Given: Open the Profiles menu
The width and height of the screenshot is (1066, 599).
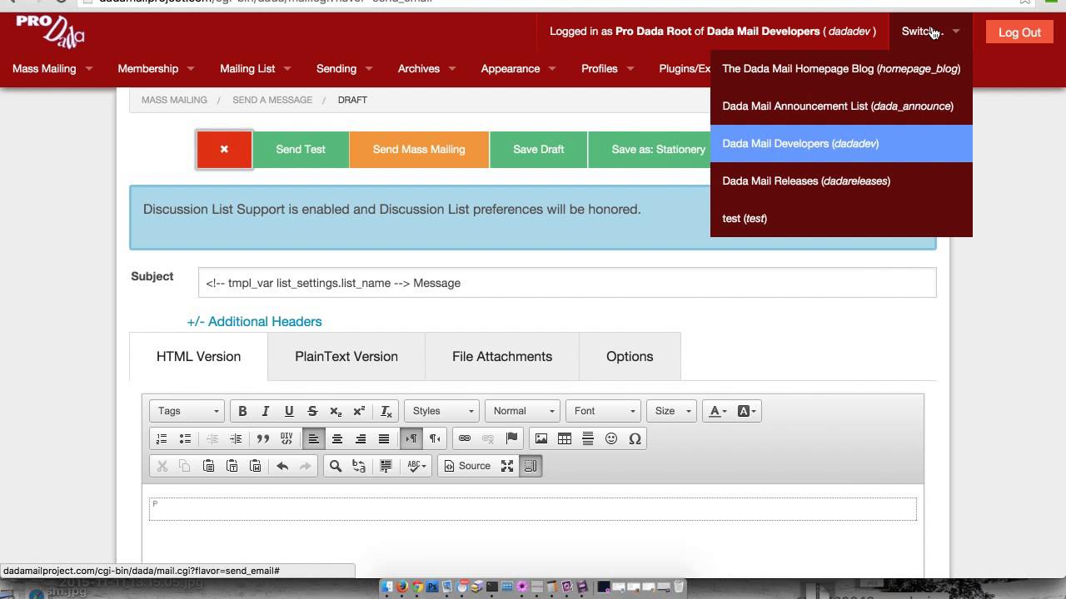Looking at the screenshot, I should click(607, 68).
